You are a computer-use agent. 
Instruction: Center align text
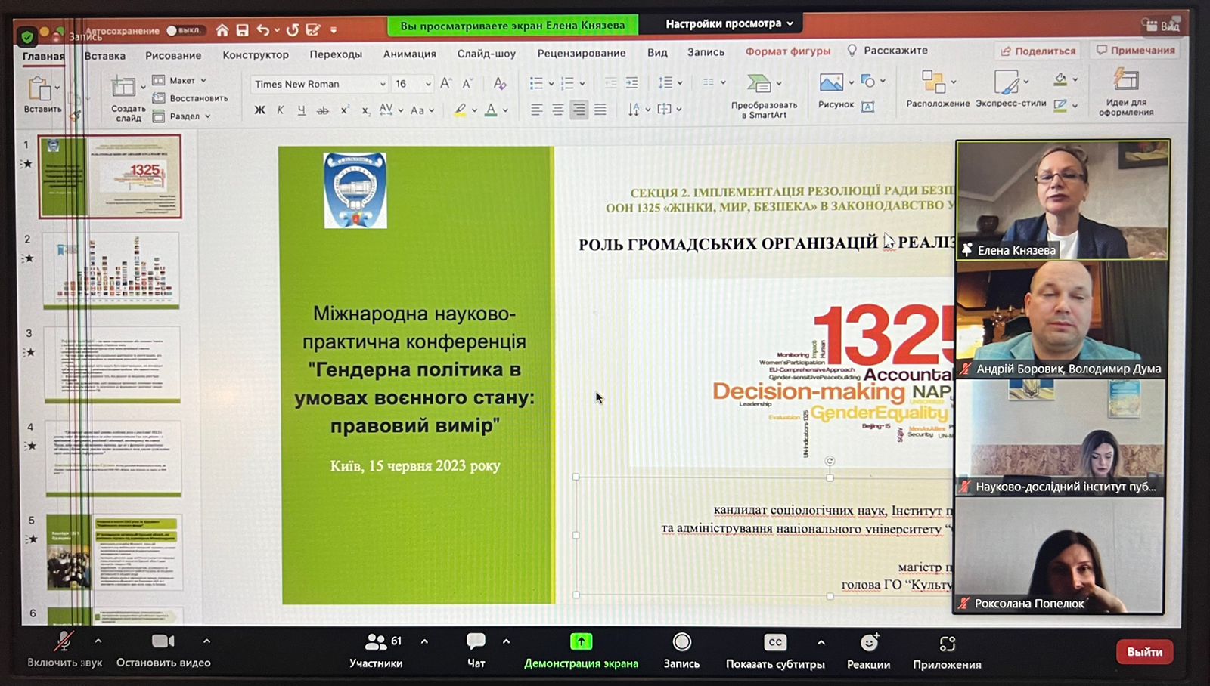[557, 110]
